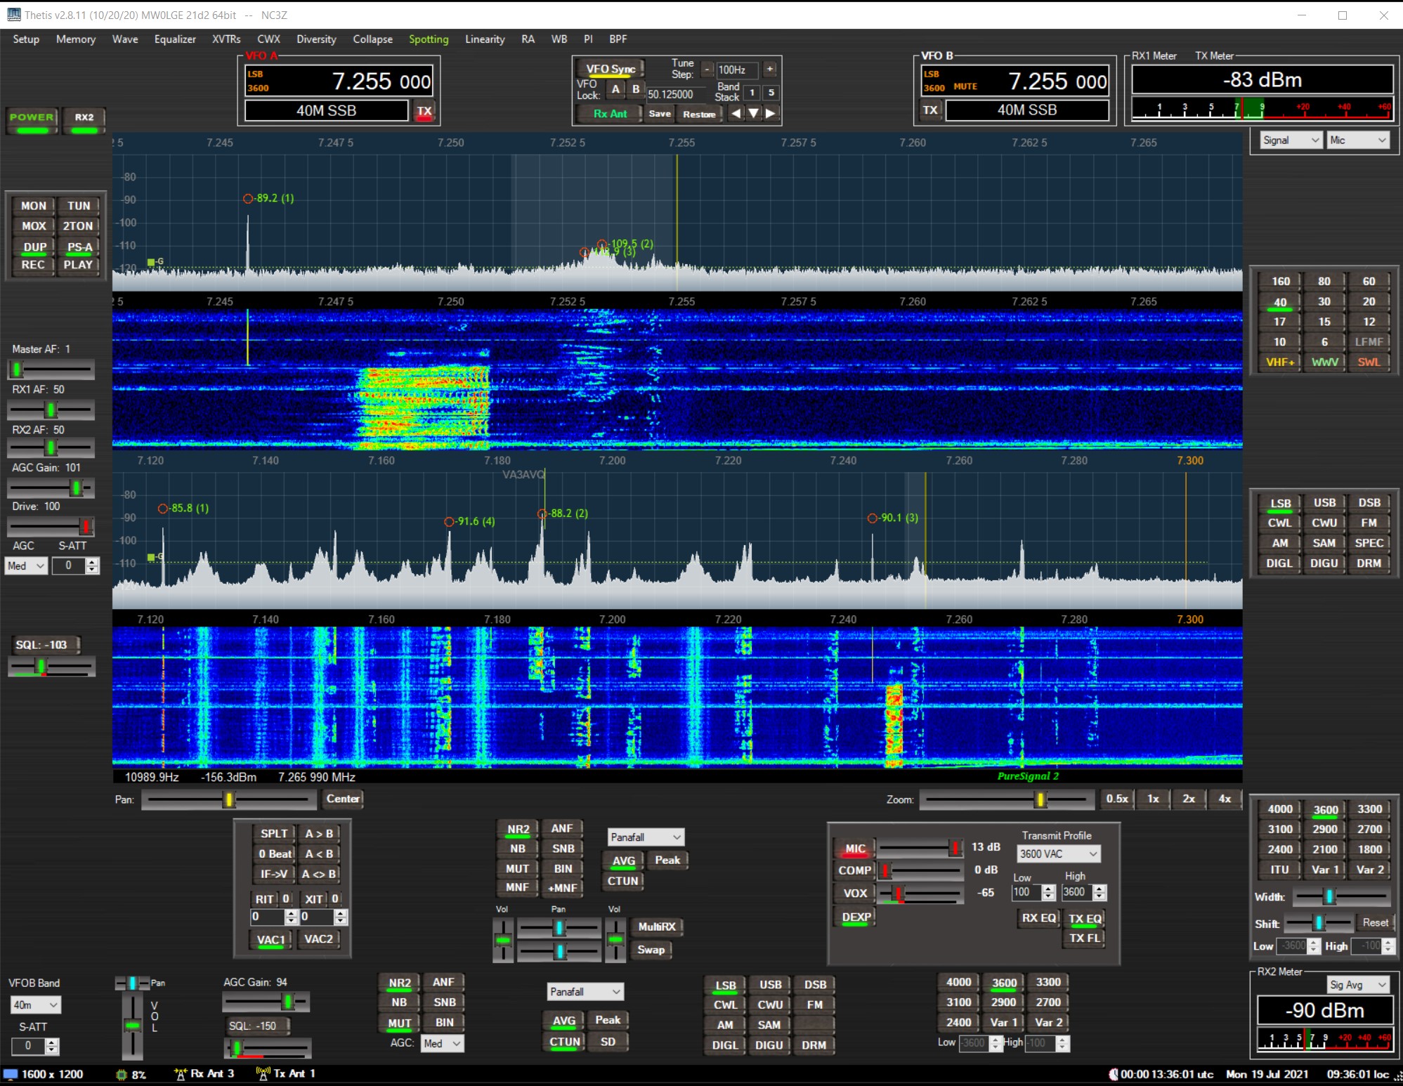Open the VFOB Band 40m dropdown
Image resolution: width=1403 pixels, height=1086 pixels.
36,1005
